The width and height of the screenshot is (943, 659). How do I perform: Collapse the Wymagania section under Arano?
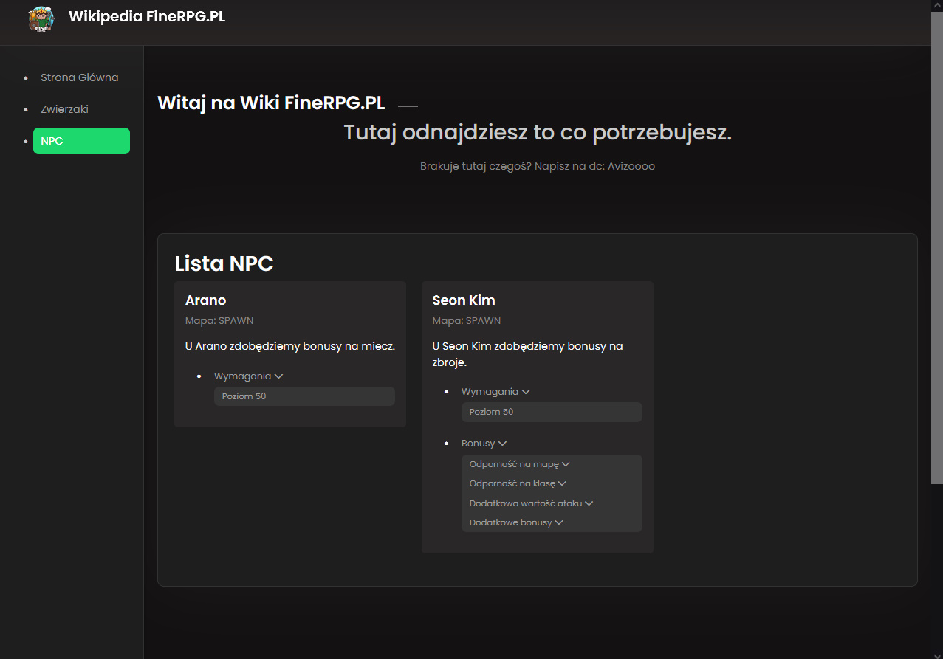point(249,376)
